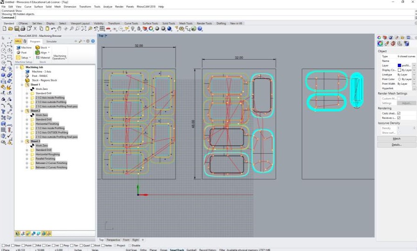
Task: Click the Object properties color wheel icon
Action: tap(380, 44)
